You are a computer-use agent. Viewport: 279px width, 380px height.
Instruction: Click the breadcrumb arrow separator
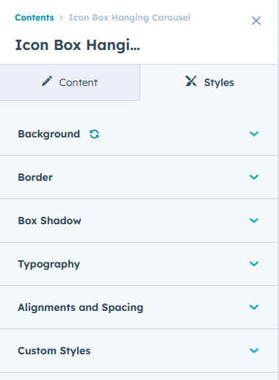click(61, 18)
